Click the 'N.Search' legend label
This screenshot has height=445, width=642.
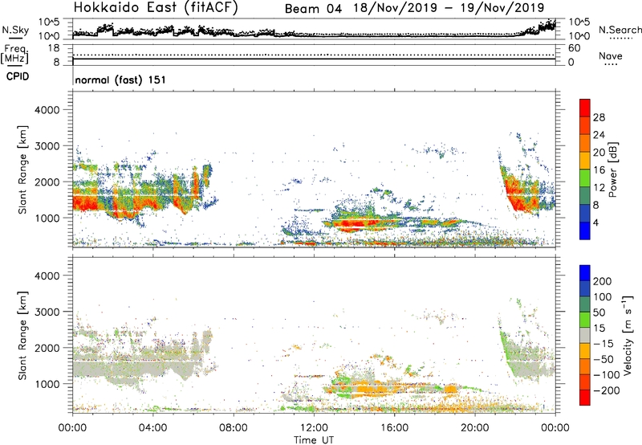tap(620, 30)
